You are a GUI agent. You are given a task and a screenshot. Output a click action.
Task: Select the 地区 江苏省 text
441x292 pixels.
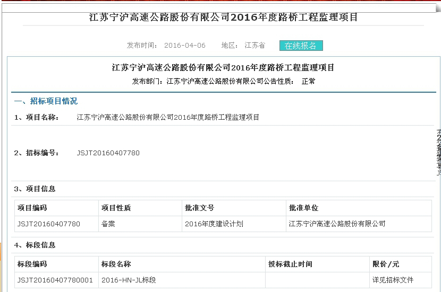[243, 45]
